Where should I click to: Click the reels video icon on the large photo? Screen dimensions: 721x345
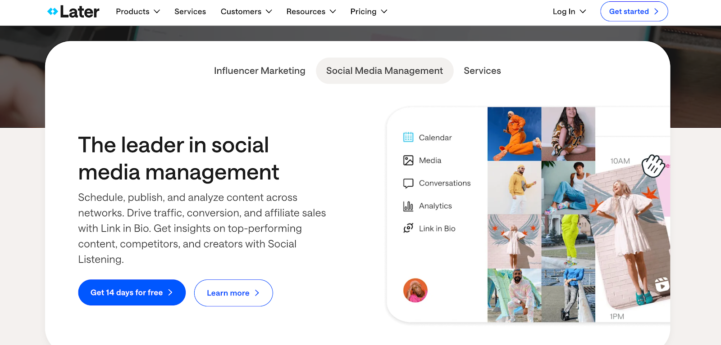[662, 285]
